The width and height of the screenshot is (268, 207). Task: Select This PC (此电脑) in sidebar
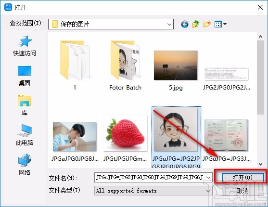25,135
